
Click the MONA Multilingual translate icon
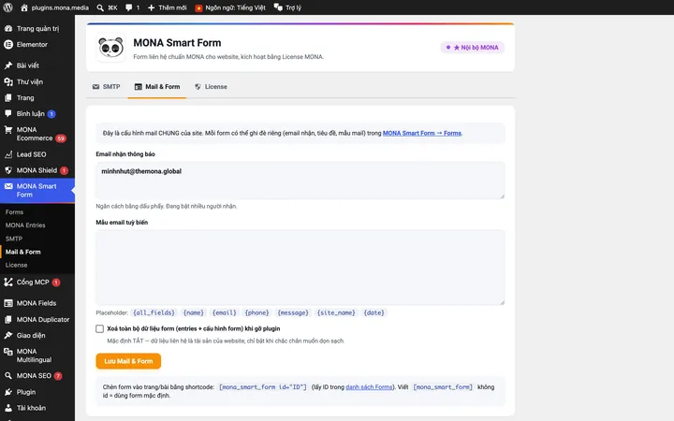point(8,352)
